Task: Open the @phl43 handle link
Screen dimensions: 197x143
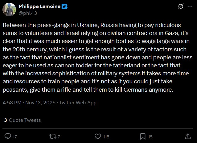Action: [x=28, y=13]
